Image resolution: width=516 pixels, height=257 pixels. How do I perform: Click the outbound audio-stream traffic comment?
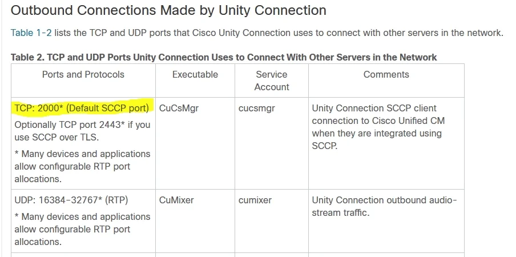click(x=384, y=206)
